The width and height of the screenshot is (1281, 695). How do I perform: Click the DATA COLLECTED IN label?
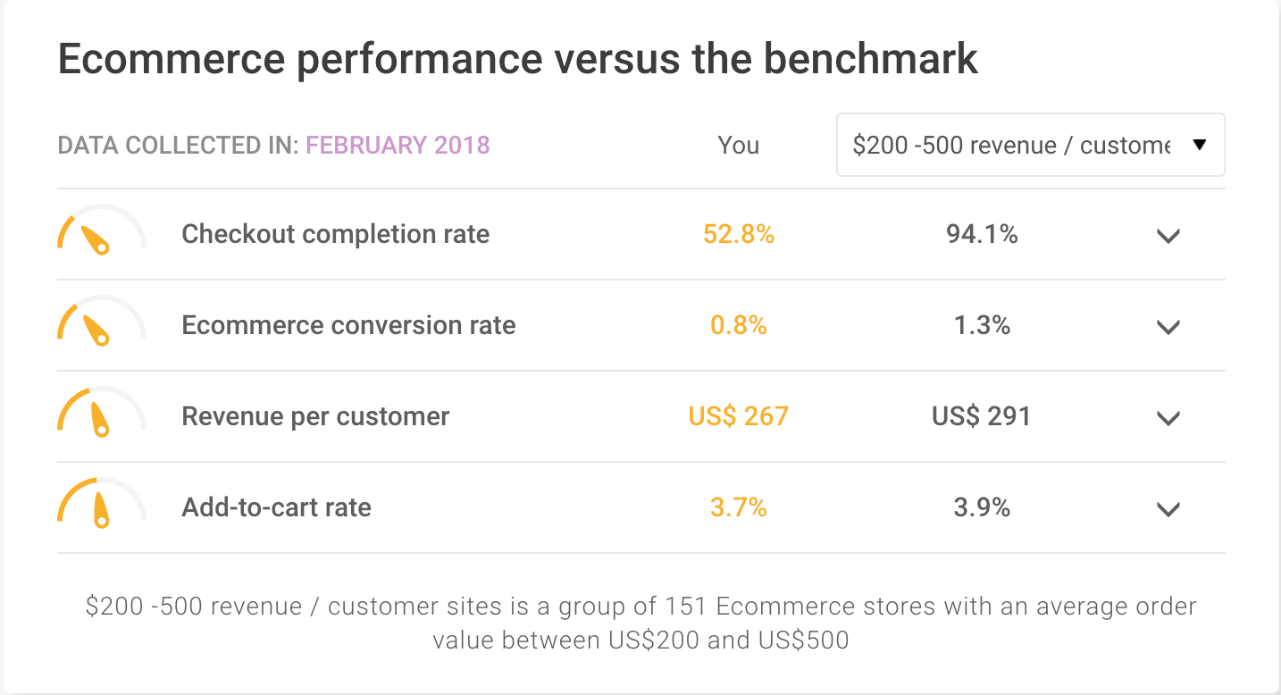(x=176, y=145)
